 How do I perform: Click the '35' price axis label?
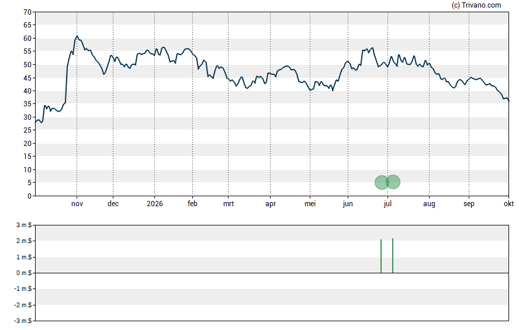(x=27, y=104)
